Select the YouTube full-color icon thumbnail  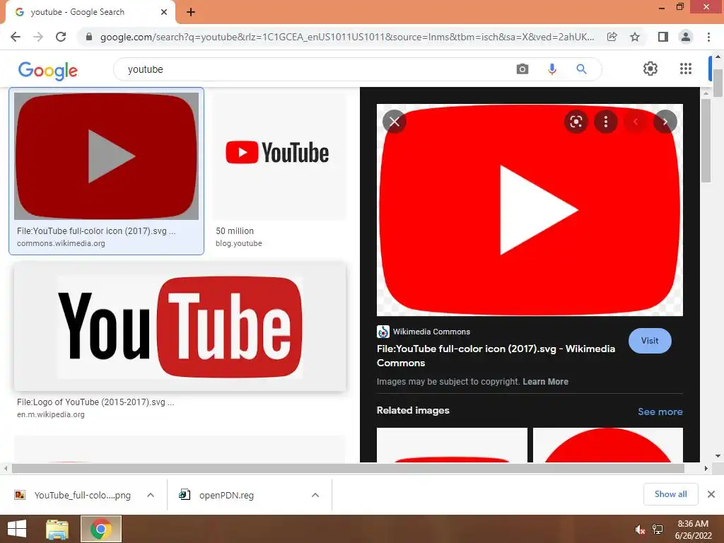coord(106,156)
